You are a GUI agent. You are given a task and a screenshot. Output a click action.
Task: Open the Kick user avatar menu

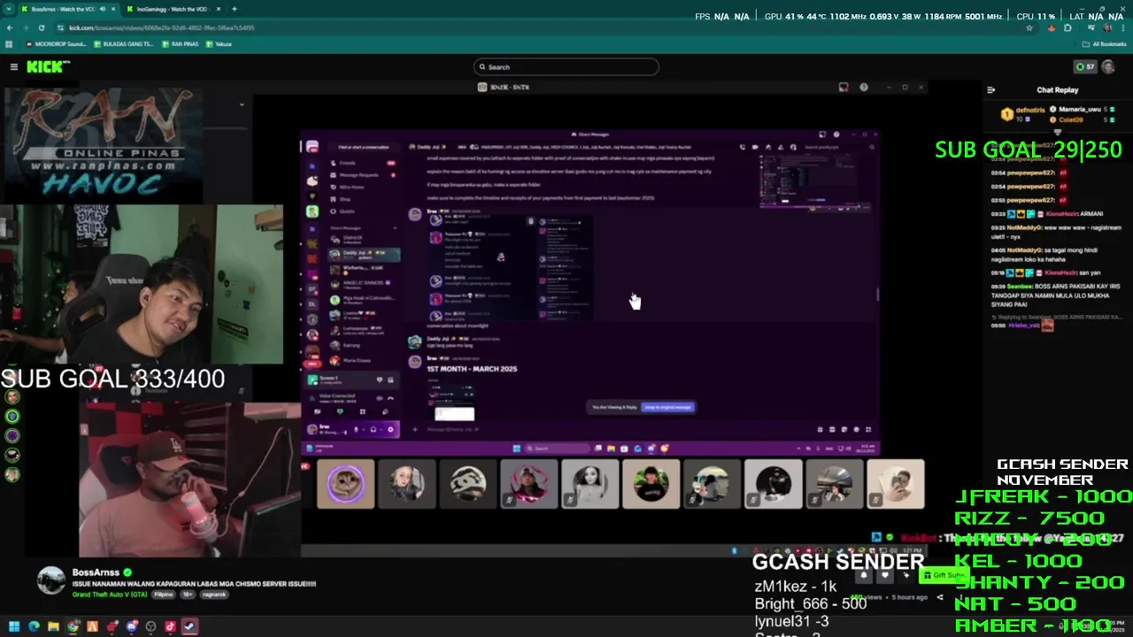(1109, 66)
